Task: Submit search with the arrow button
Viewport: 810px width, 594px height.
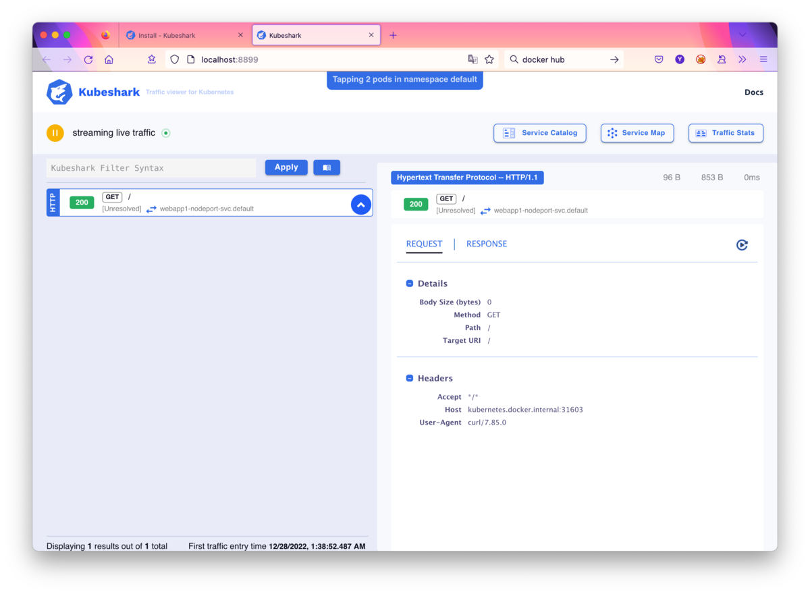Action: pyautogui.click(x=614, y=59)
